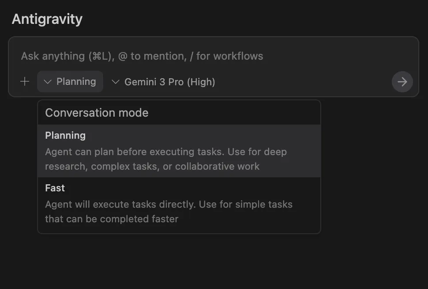428x289 pixels.
Task: Pick the "Agent can plan before executing" option
Action: pyautogui.click(x=166, y=152)
